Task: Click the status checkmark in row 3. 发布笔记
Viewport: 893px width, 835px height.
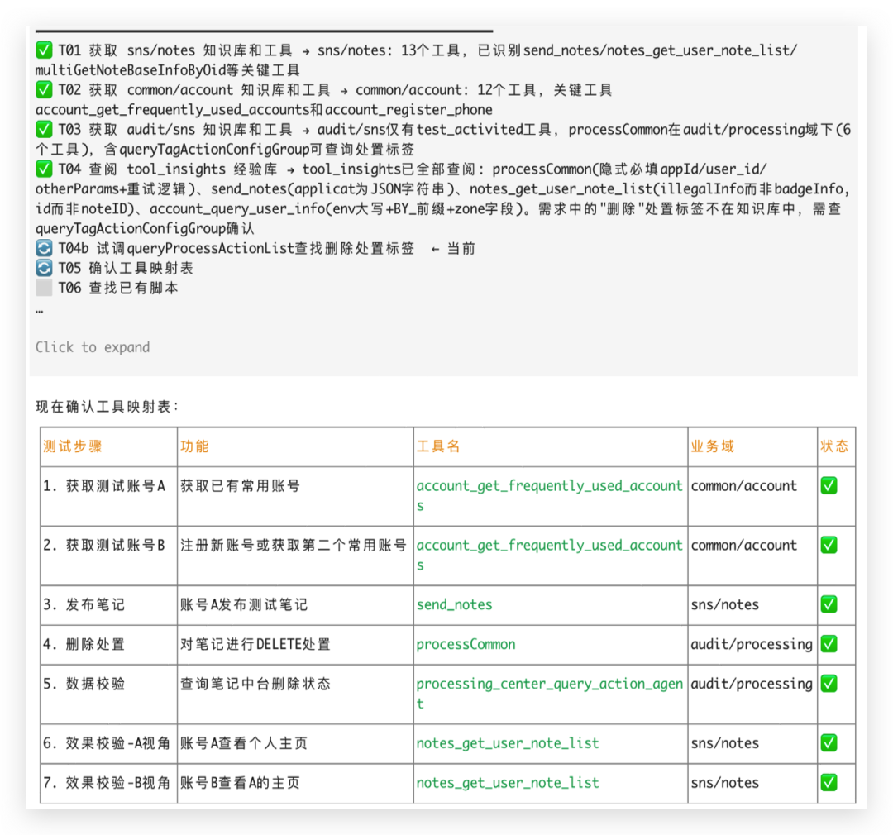Action: click(x=829, y=604)
